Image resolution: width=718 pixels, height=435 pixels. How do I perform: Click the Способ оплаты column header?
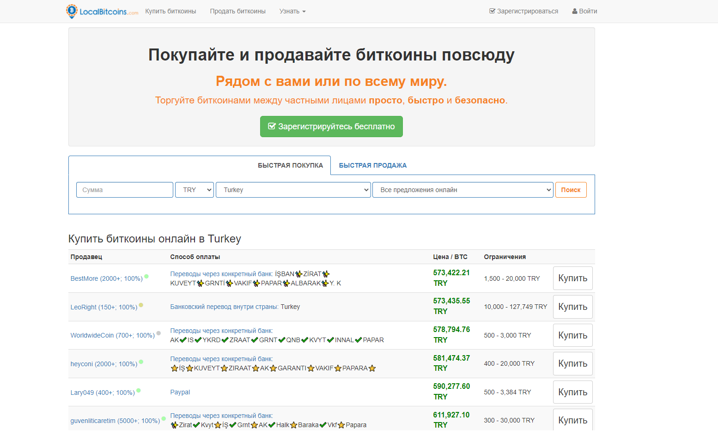pyautogui.click(x=195, y=257)
